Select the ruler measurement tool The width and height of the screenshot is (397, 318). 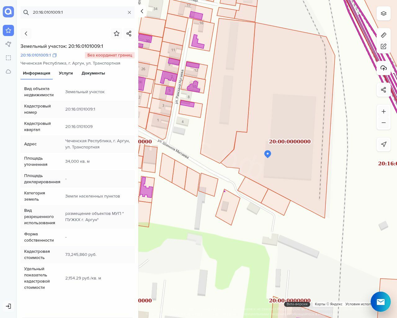click(x=384, y=35)
